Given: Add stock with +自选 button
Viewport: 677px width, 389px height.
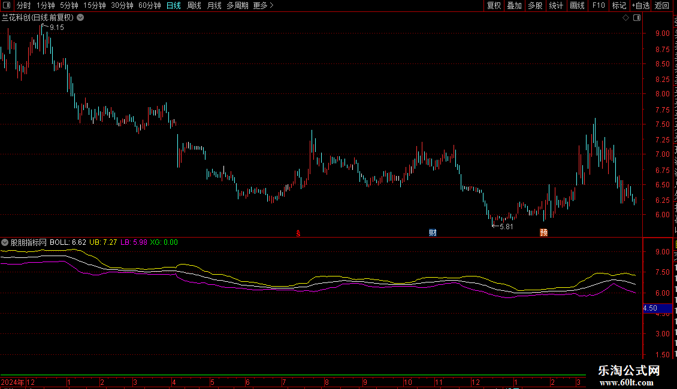Looking at the screenshot, I should pos(640,5).
